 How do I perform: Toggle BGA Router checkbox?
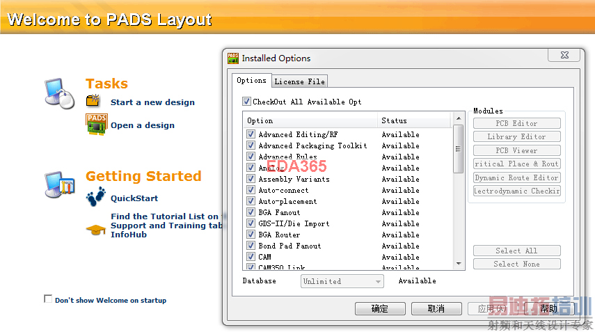coord(251,234)
